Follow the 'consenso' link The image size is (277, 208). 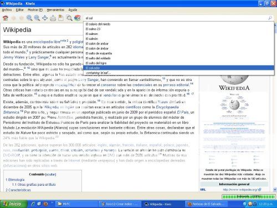[108, 85]
